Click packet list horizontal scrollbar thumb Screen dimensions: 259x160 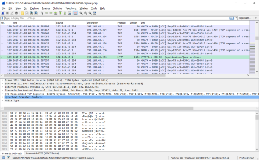[x=84, y=75]
